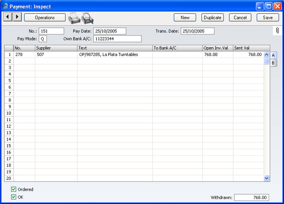Maximize the Payment: Inspect window
Image resolution: width=284 pixels, height=204 pixels.
coord(269,7)
